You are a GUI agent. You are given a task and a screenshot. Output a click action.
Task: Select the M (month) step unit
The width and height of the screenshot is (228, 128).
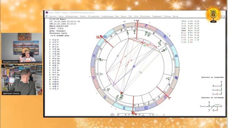point(140,114)
